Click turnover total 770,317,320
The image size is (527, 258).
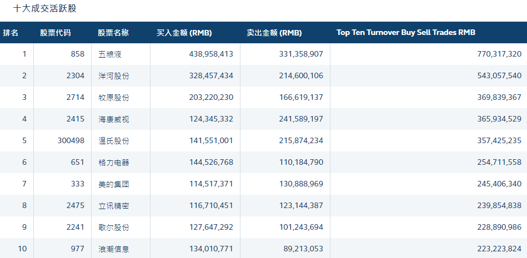[x=499, y=54]
